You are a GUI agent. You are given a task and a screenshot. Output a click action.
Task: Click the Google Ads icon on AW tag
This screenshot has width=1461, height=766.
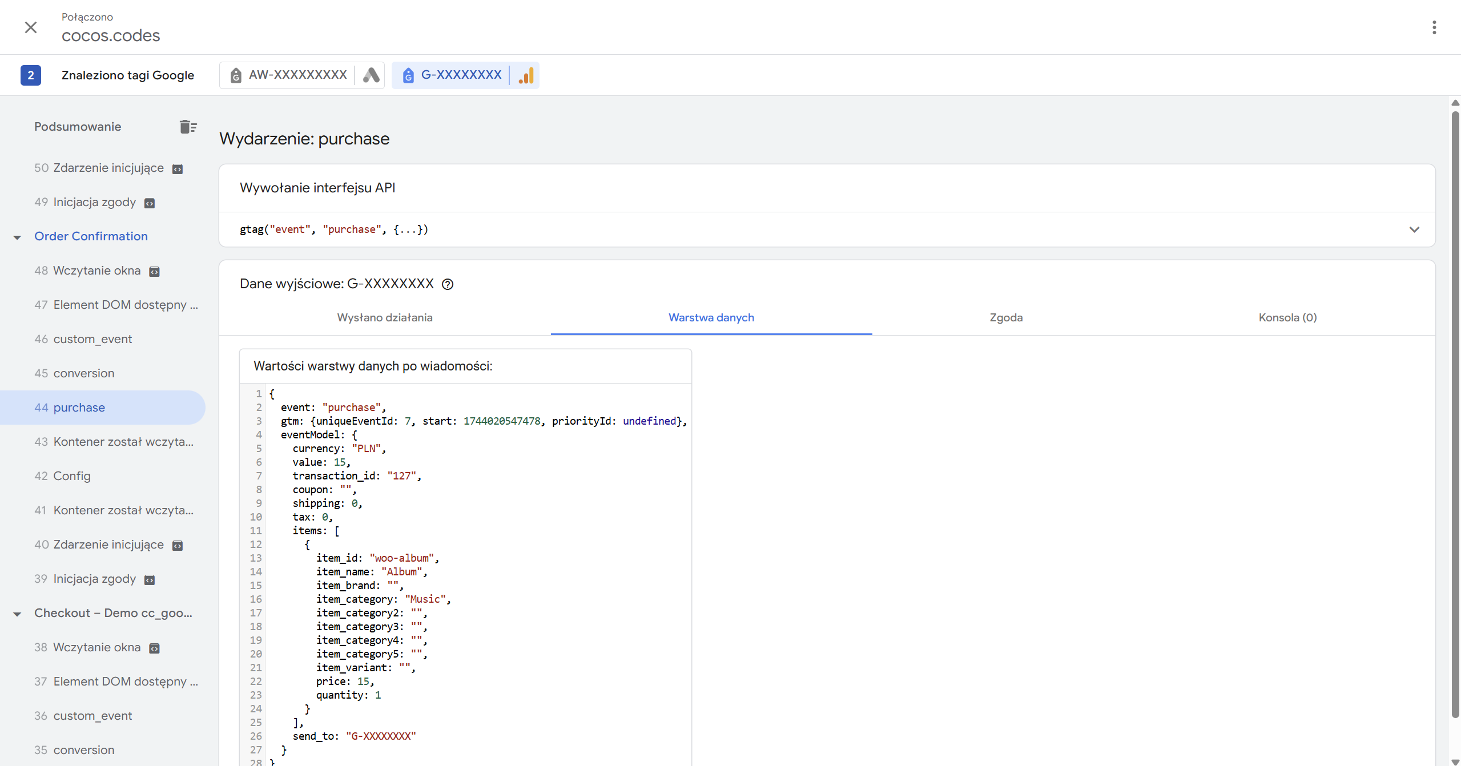tap(371, 75)
